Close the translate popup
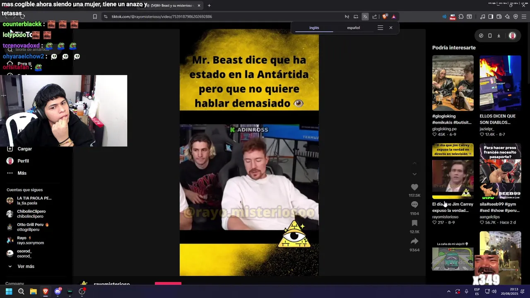This screenshot has width=530, height=298. click(390, 28)
